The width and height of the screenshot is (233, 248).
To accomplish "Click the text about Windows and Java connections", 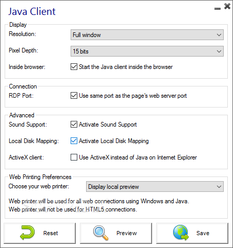I will [x=99, y=201].
